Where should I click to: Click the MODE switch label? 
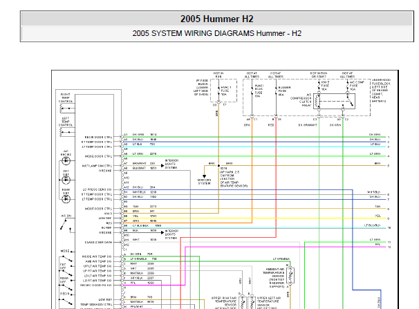pyautogui.click(x=65, y=252)
